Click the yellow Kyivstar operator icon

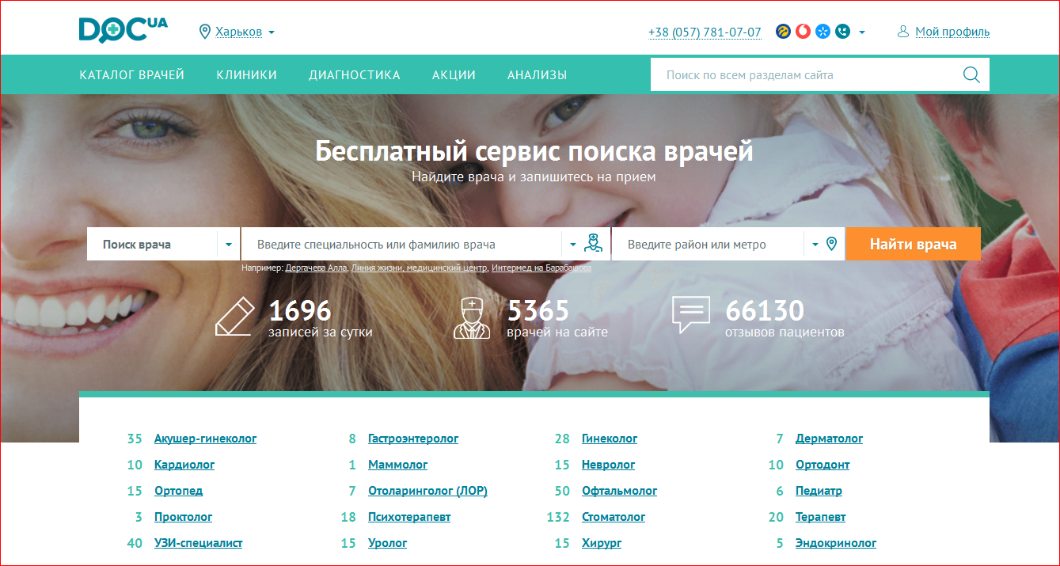[783, 32]
